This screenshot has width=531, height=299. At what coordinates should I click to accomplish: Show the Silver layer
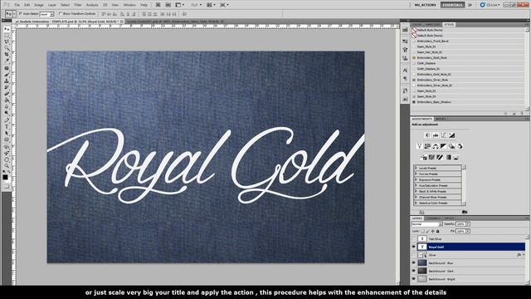tap(414, 255)
